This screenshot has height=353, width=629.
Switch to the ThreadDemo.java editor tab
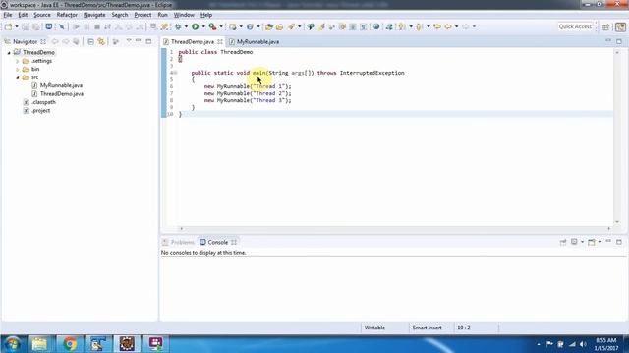[x=193, y=41]
